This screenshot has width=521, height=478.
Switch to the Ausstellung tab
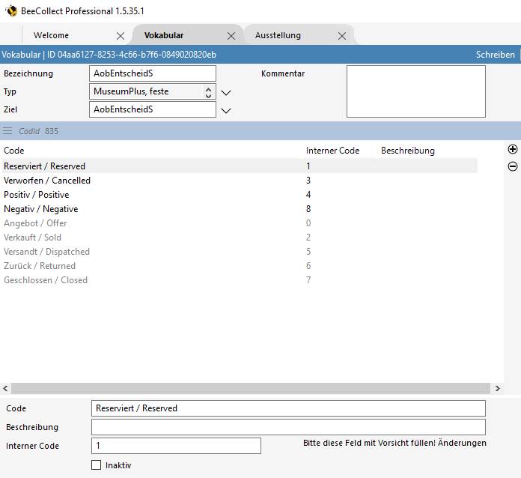[278, 35]
